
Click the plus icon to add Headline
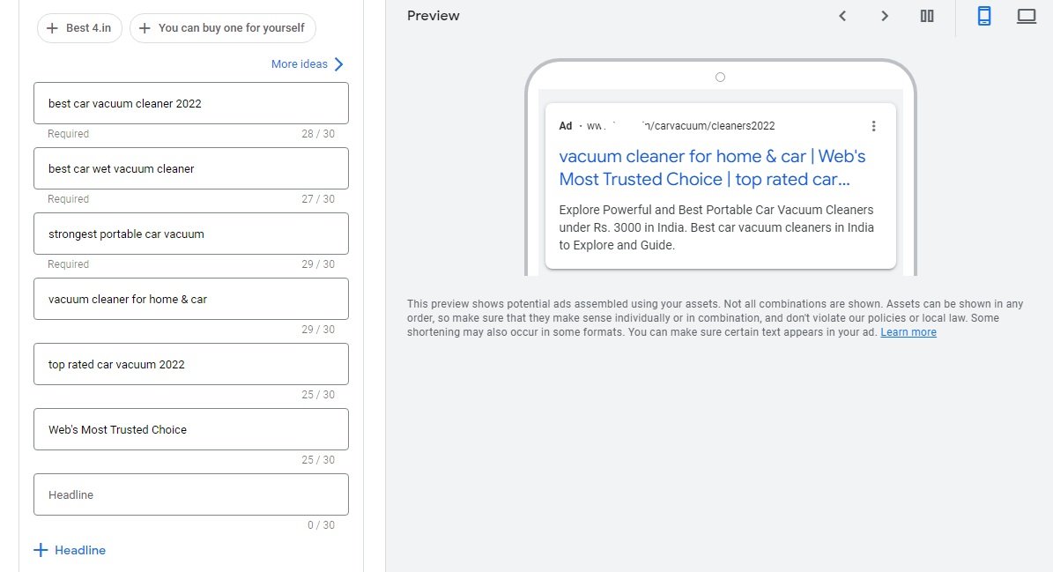click(x=41, y=550)
